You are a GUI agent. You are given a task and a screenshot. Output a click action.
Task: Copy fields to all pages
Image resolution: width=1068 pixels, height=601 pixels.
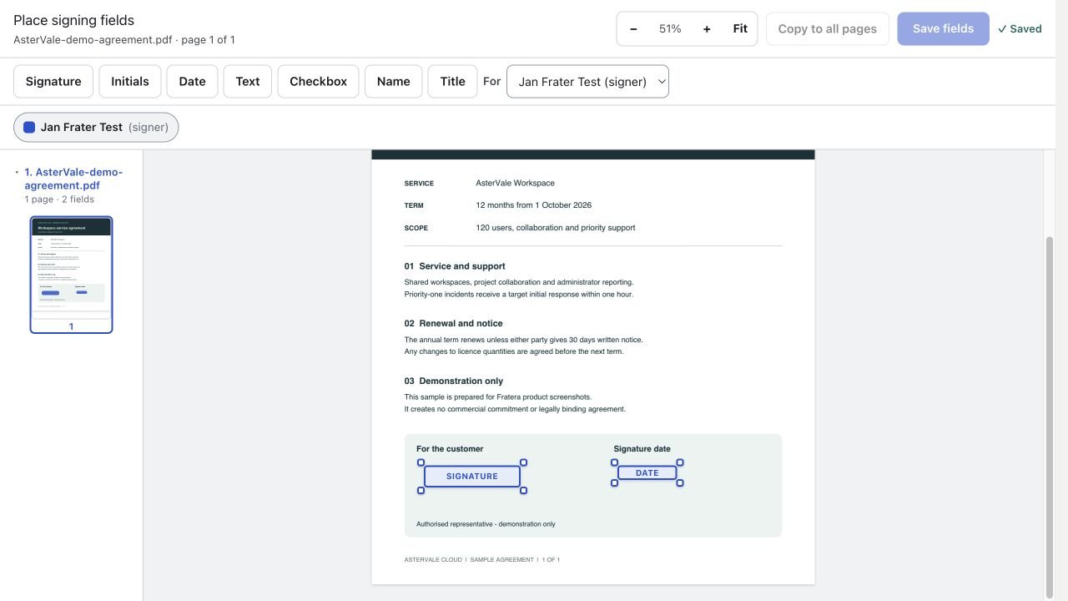pos(828,29)
